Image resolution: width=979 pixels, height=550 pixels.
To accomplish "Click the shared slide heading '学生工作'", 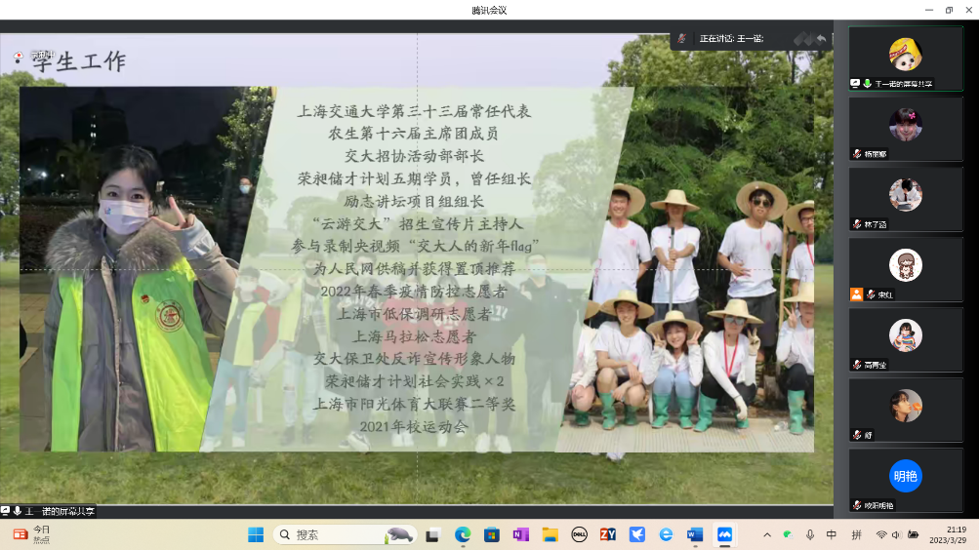I will click(79, 61).
